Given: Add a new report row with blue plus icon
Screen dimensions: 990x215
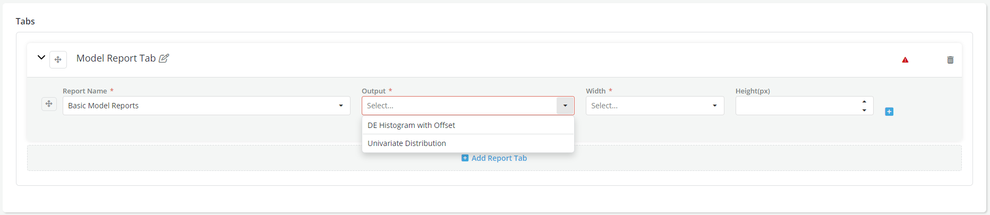Looking at the screenshot, I should pyautogui.click(x=889, y=111).
